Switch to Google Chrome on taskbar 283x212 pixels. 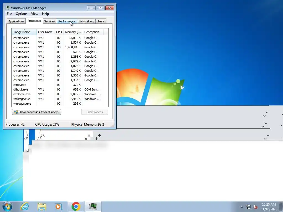[x=76, y=206]
